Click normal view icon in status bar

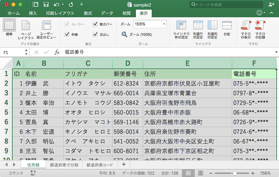(x=188, y=173)
